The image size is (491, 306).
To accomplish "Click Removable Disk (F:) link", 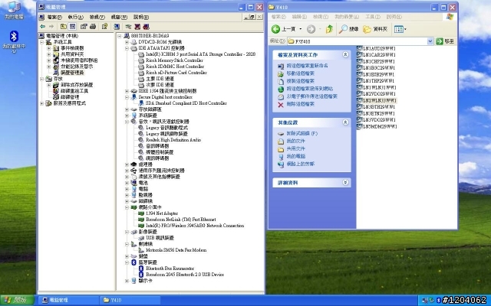I will point(302,134).
